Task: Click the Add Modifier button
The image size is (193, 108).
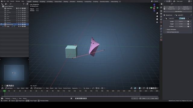Action: tap(178, 11)
